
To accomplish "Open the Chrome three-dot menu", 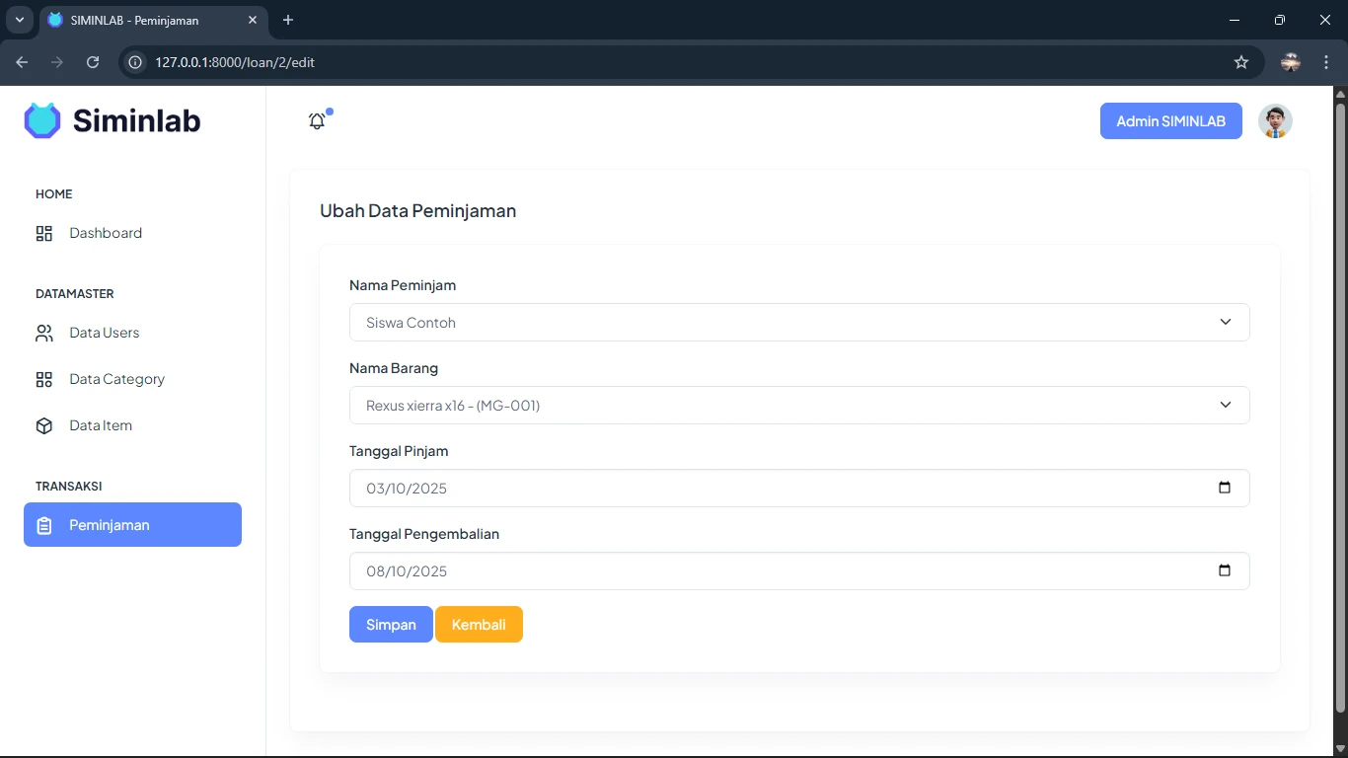I will [x=1326, y=62].
